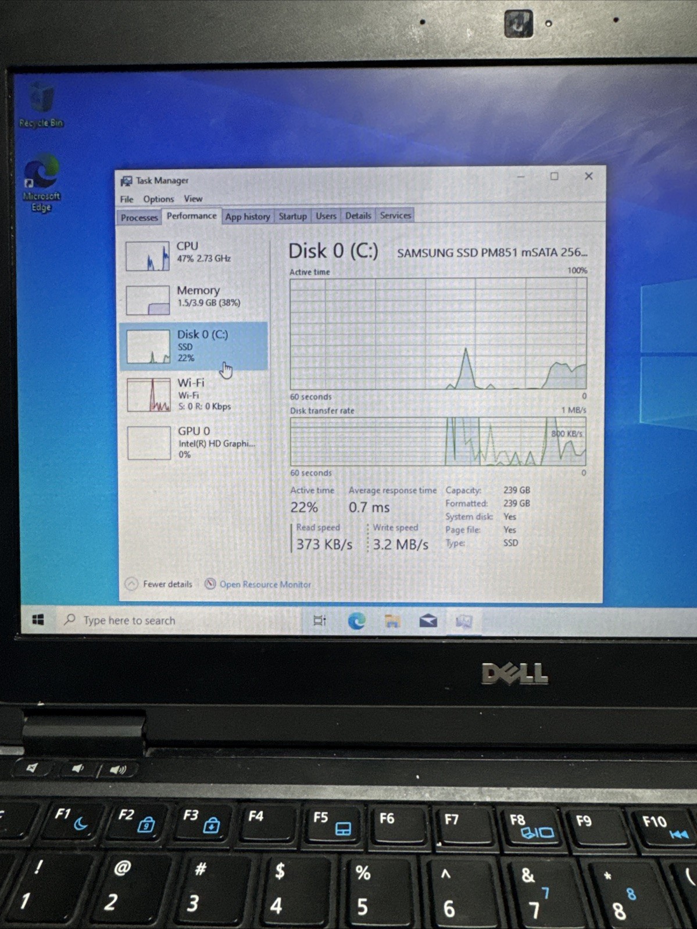Click the Intel(R) HD Graphics GPU text
This screenshot has width=697, height=929.
point(217,443)
